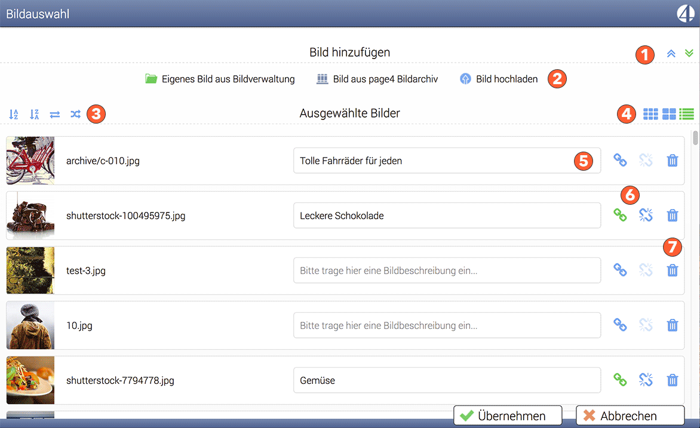
Task: Select 10.jpg person thumbnail
Action: tap(30, 325)
